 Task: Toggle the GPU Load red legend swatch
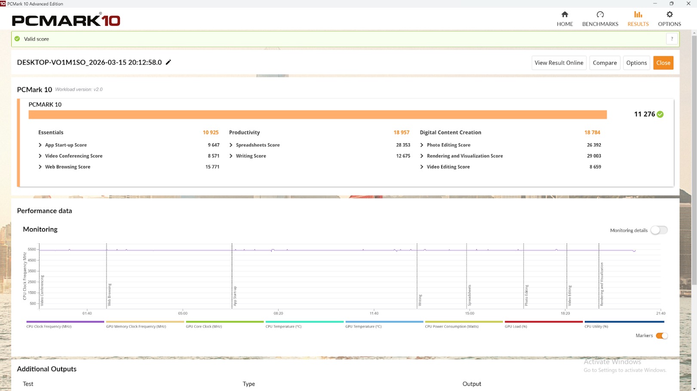543,322
